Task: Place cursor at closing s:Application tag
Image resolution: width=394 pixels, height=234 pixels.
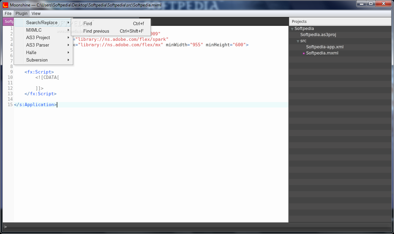Action: (35, 105)
